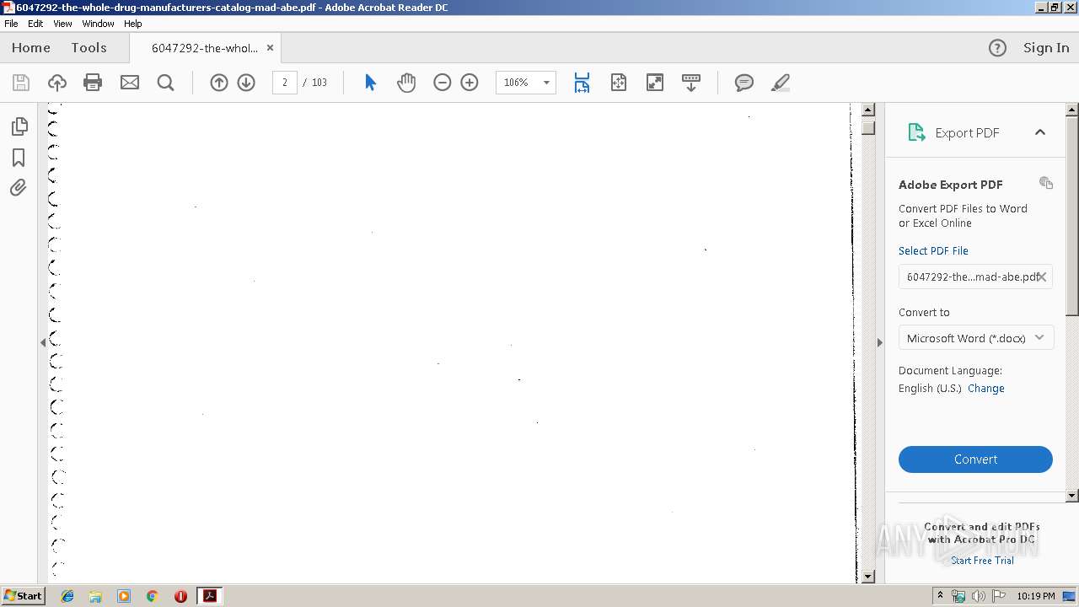
Task: Select the 6047292-the-whol... document tab
Action: click(x=205, y=48)
